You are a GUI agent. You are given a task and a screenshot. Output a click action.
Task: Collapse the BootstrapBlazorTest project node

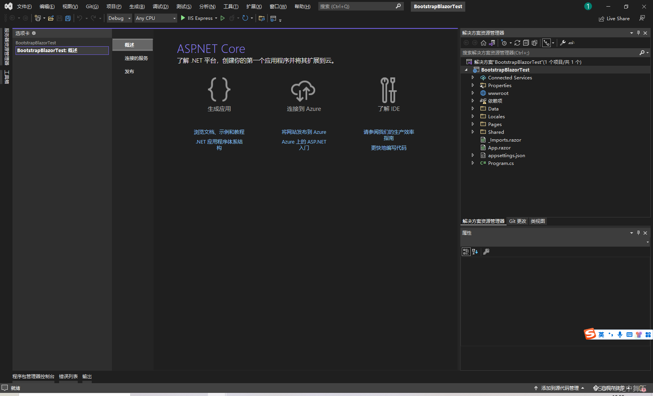point(466,70)
